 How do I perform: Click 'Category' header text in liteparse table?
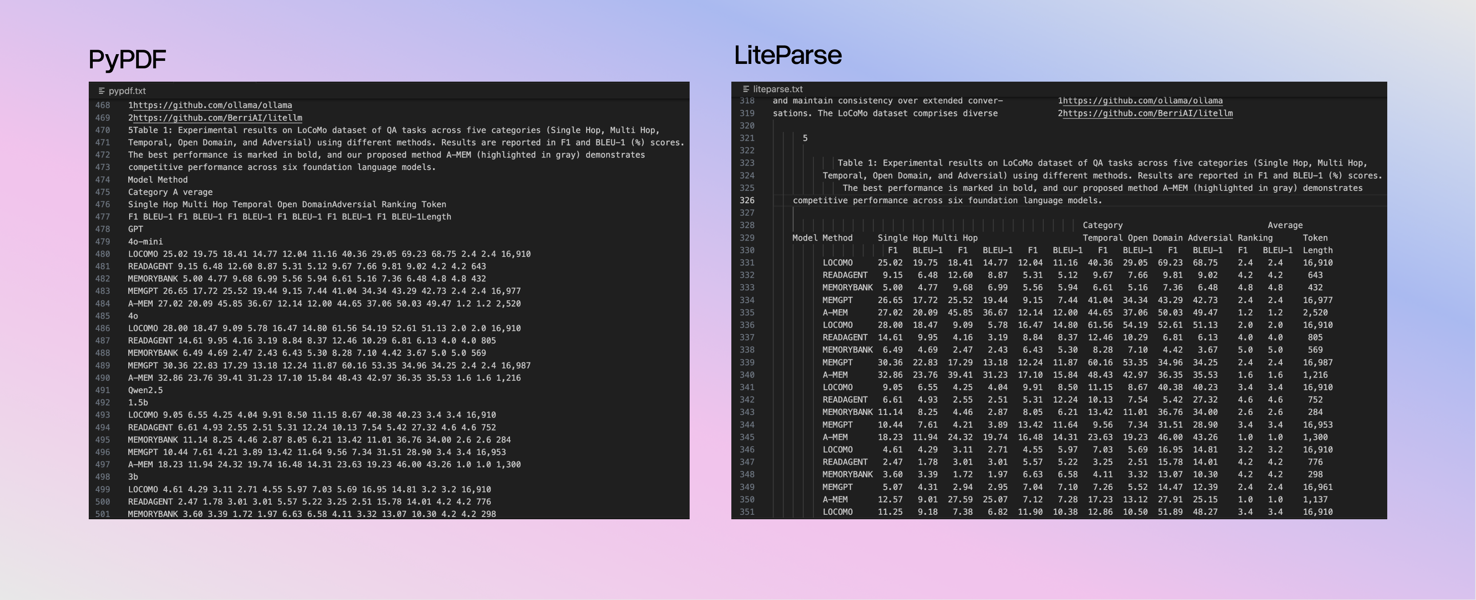point(1102,225)
